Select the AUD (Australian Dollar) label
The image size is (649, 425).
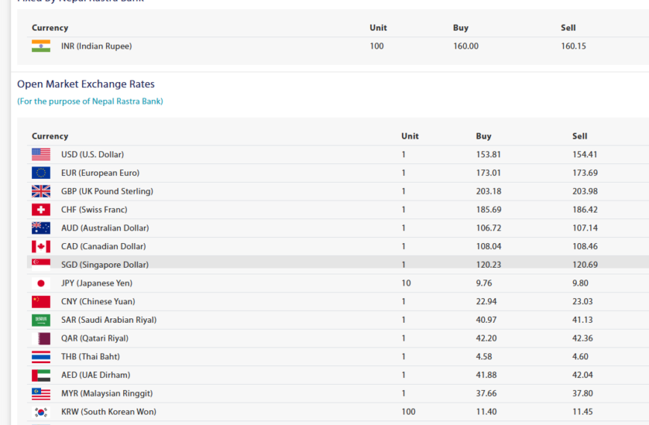(x=105, y=228)
